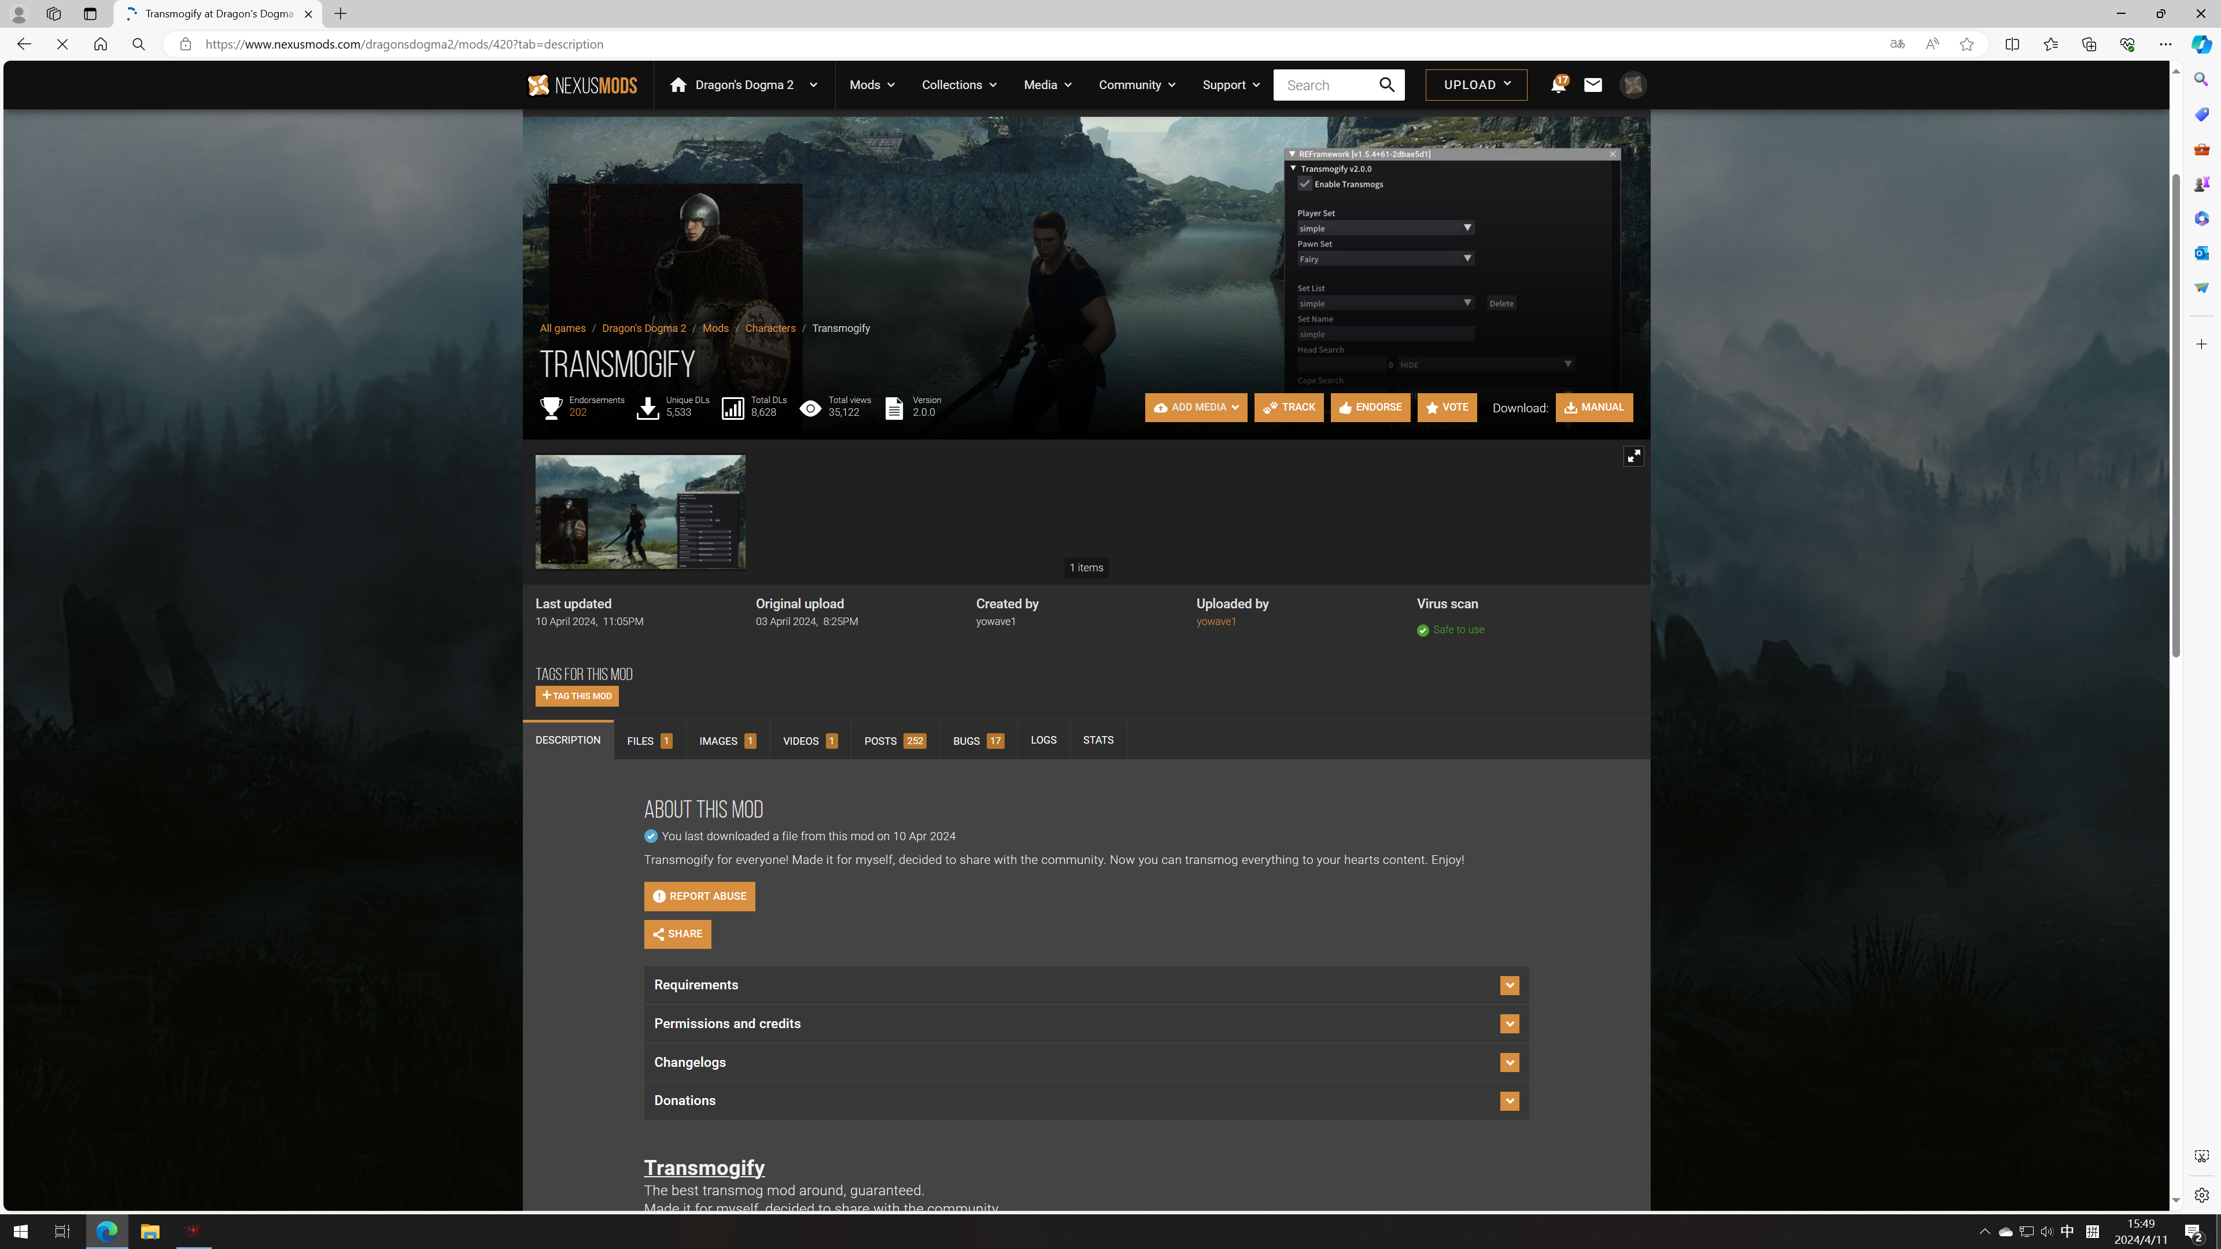Open the Dragon's Dogma 2 game dropdown
This screenshot has height=1249, width=2221.
coord(743,84)
